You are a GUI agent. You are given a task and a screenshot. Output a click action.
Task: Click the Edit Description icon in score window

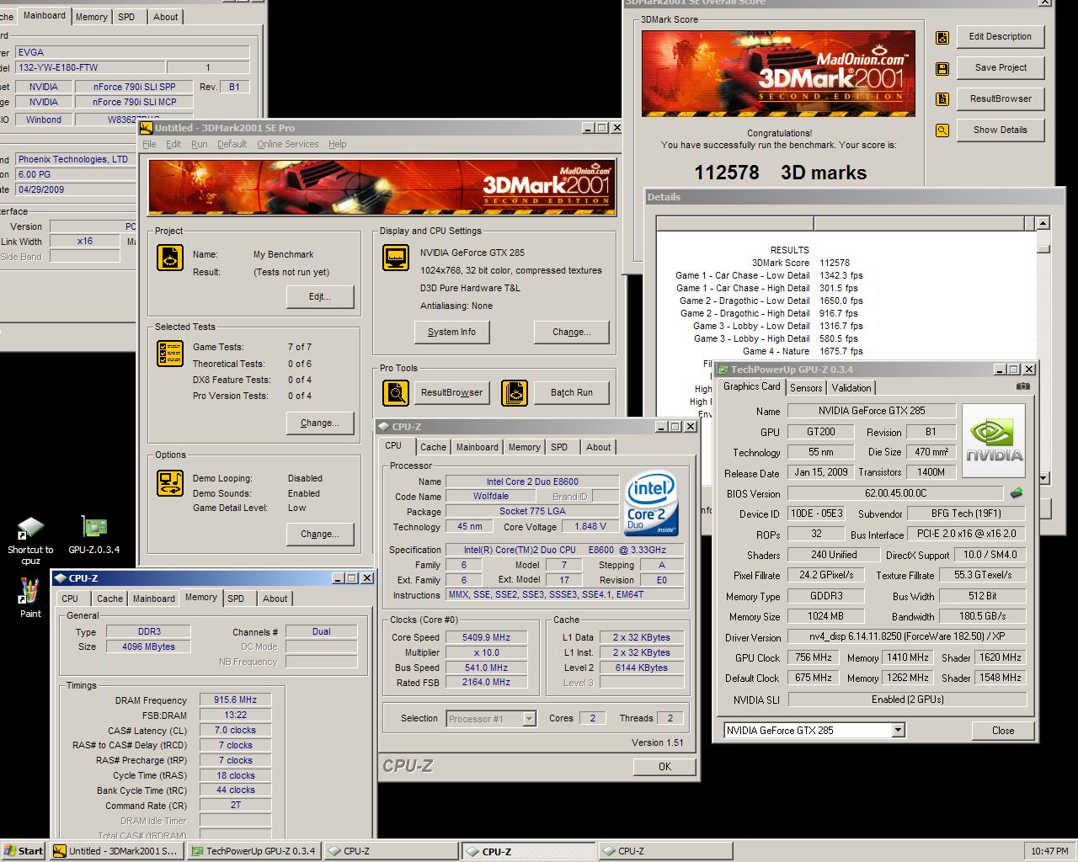[942, 37]
